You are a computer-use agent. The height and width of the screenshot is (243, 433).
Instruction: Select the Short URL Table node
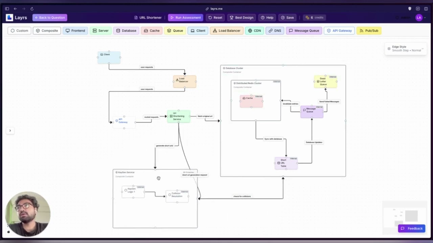pos(286,163)
